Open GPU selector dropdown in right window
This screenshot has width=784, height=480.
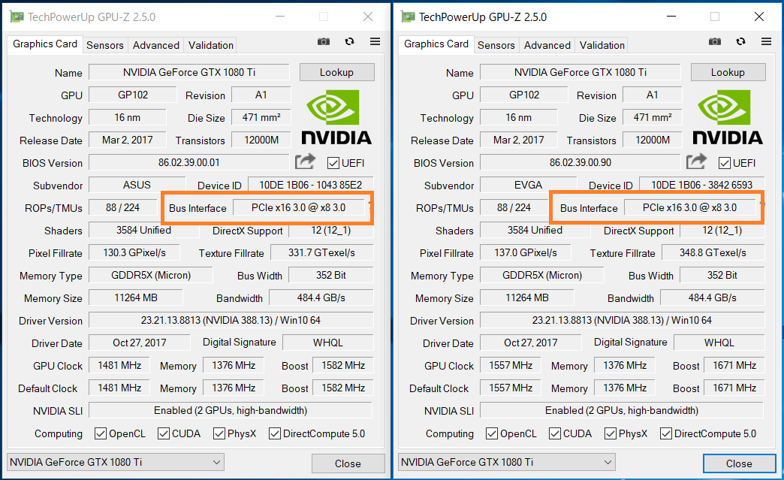tap(506, 462)
